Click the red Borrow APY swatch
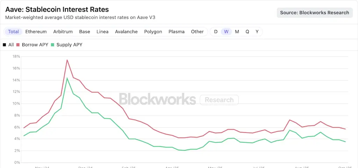This screenshot has height=168, width=358. (x=18, y=45)
